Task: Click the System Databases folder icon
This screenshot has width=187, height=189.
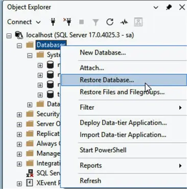Action: (40, 55)
